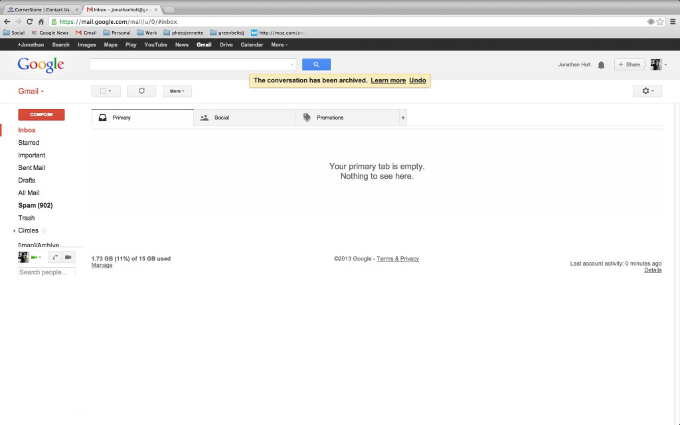Open the Starred folder
Viewport: 680px width, 425px height.
point(29,143)
